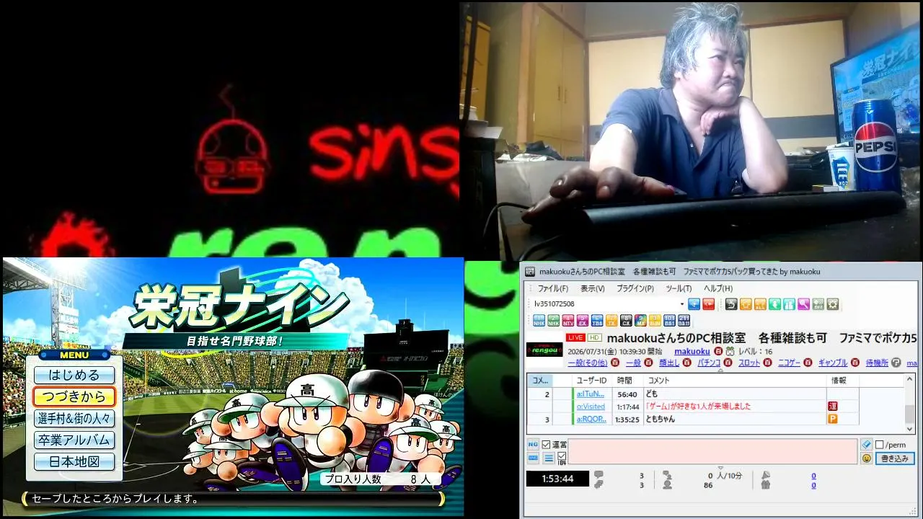The height and width of the screenshot is (519, 923).
Task: Select 日本地図 in the game menu
Action: pos(74,461)
